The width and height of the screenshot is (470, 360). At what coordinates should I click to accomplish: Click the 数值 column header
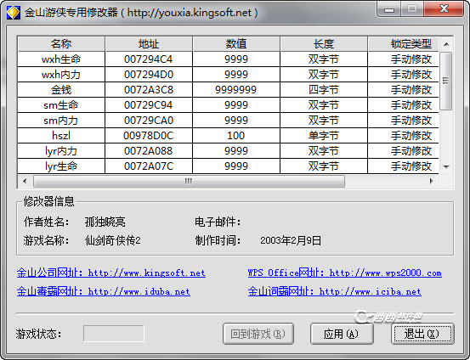pos(236,44)
